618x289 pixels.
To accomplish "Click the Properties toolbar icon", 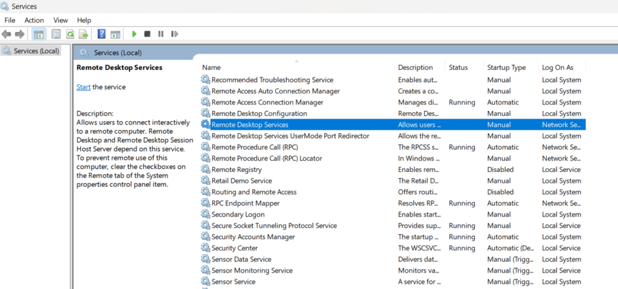I will click(56, 34).
